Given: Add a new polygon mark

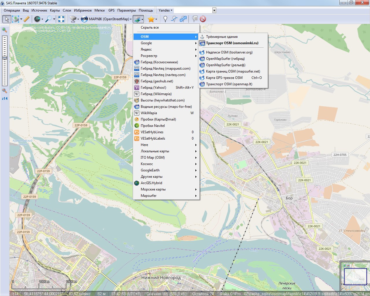Looking at the screenshot, I should click(x=183, y=19).
